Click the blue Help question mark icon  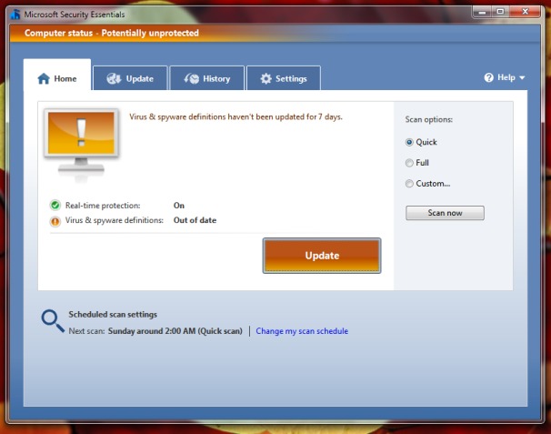pyautogui.click(x=489, y=78)
